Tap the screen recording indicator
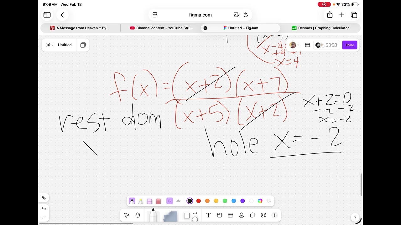Screen dimensions: 401x225 click(x=324, y=4)
